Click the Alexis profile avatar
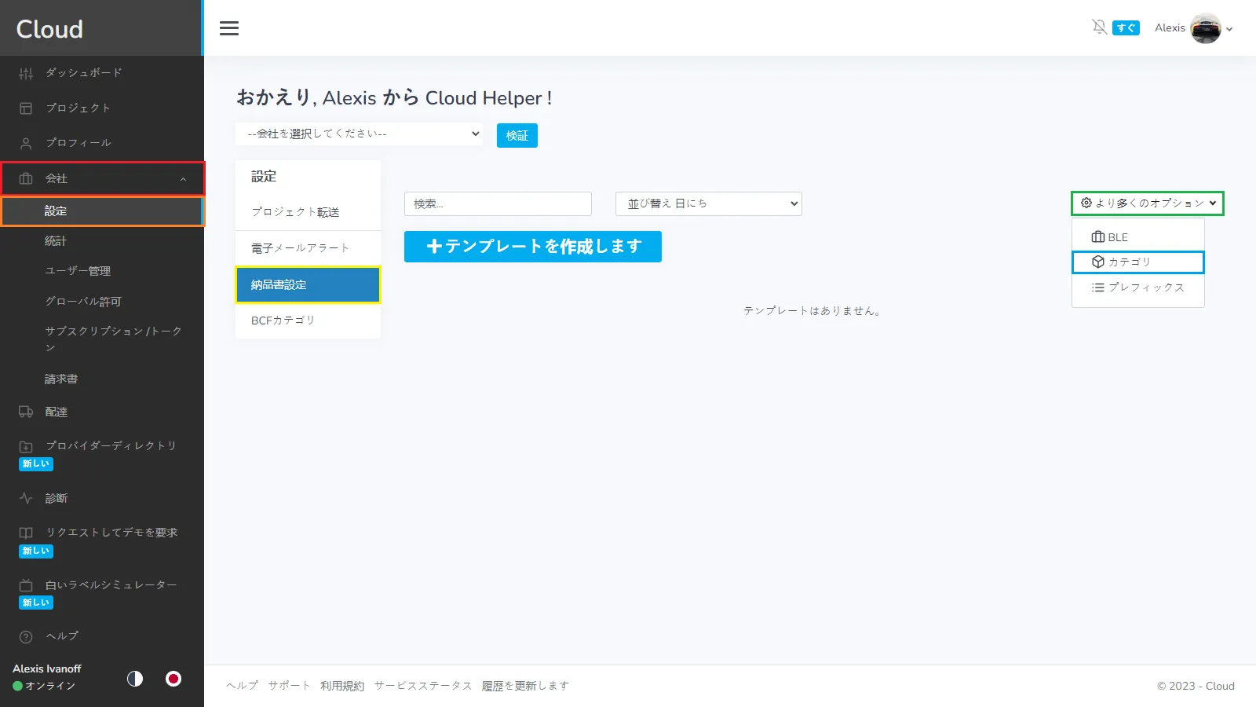1256x707 pixels. point(1205,28)
